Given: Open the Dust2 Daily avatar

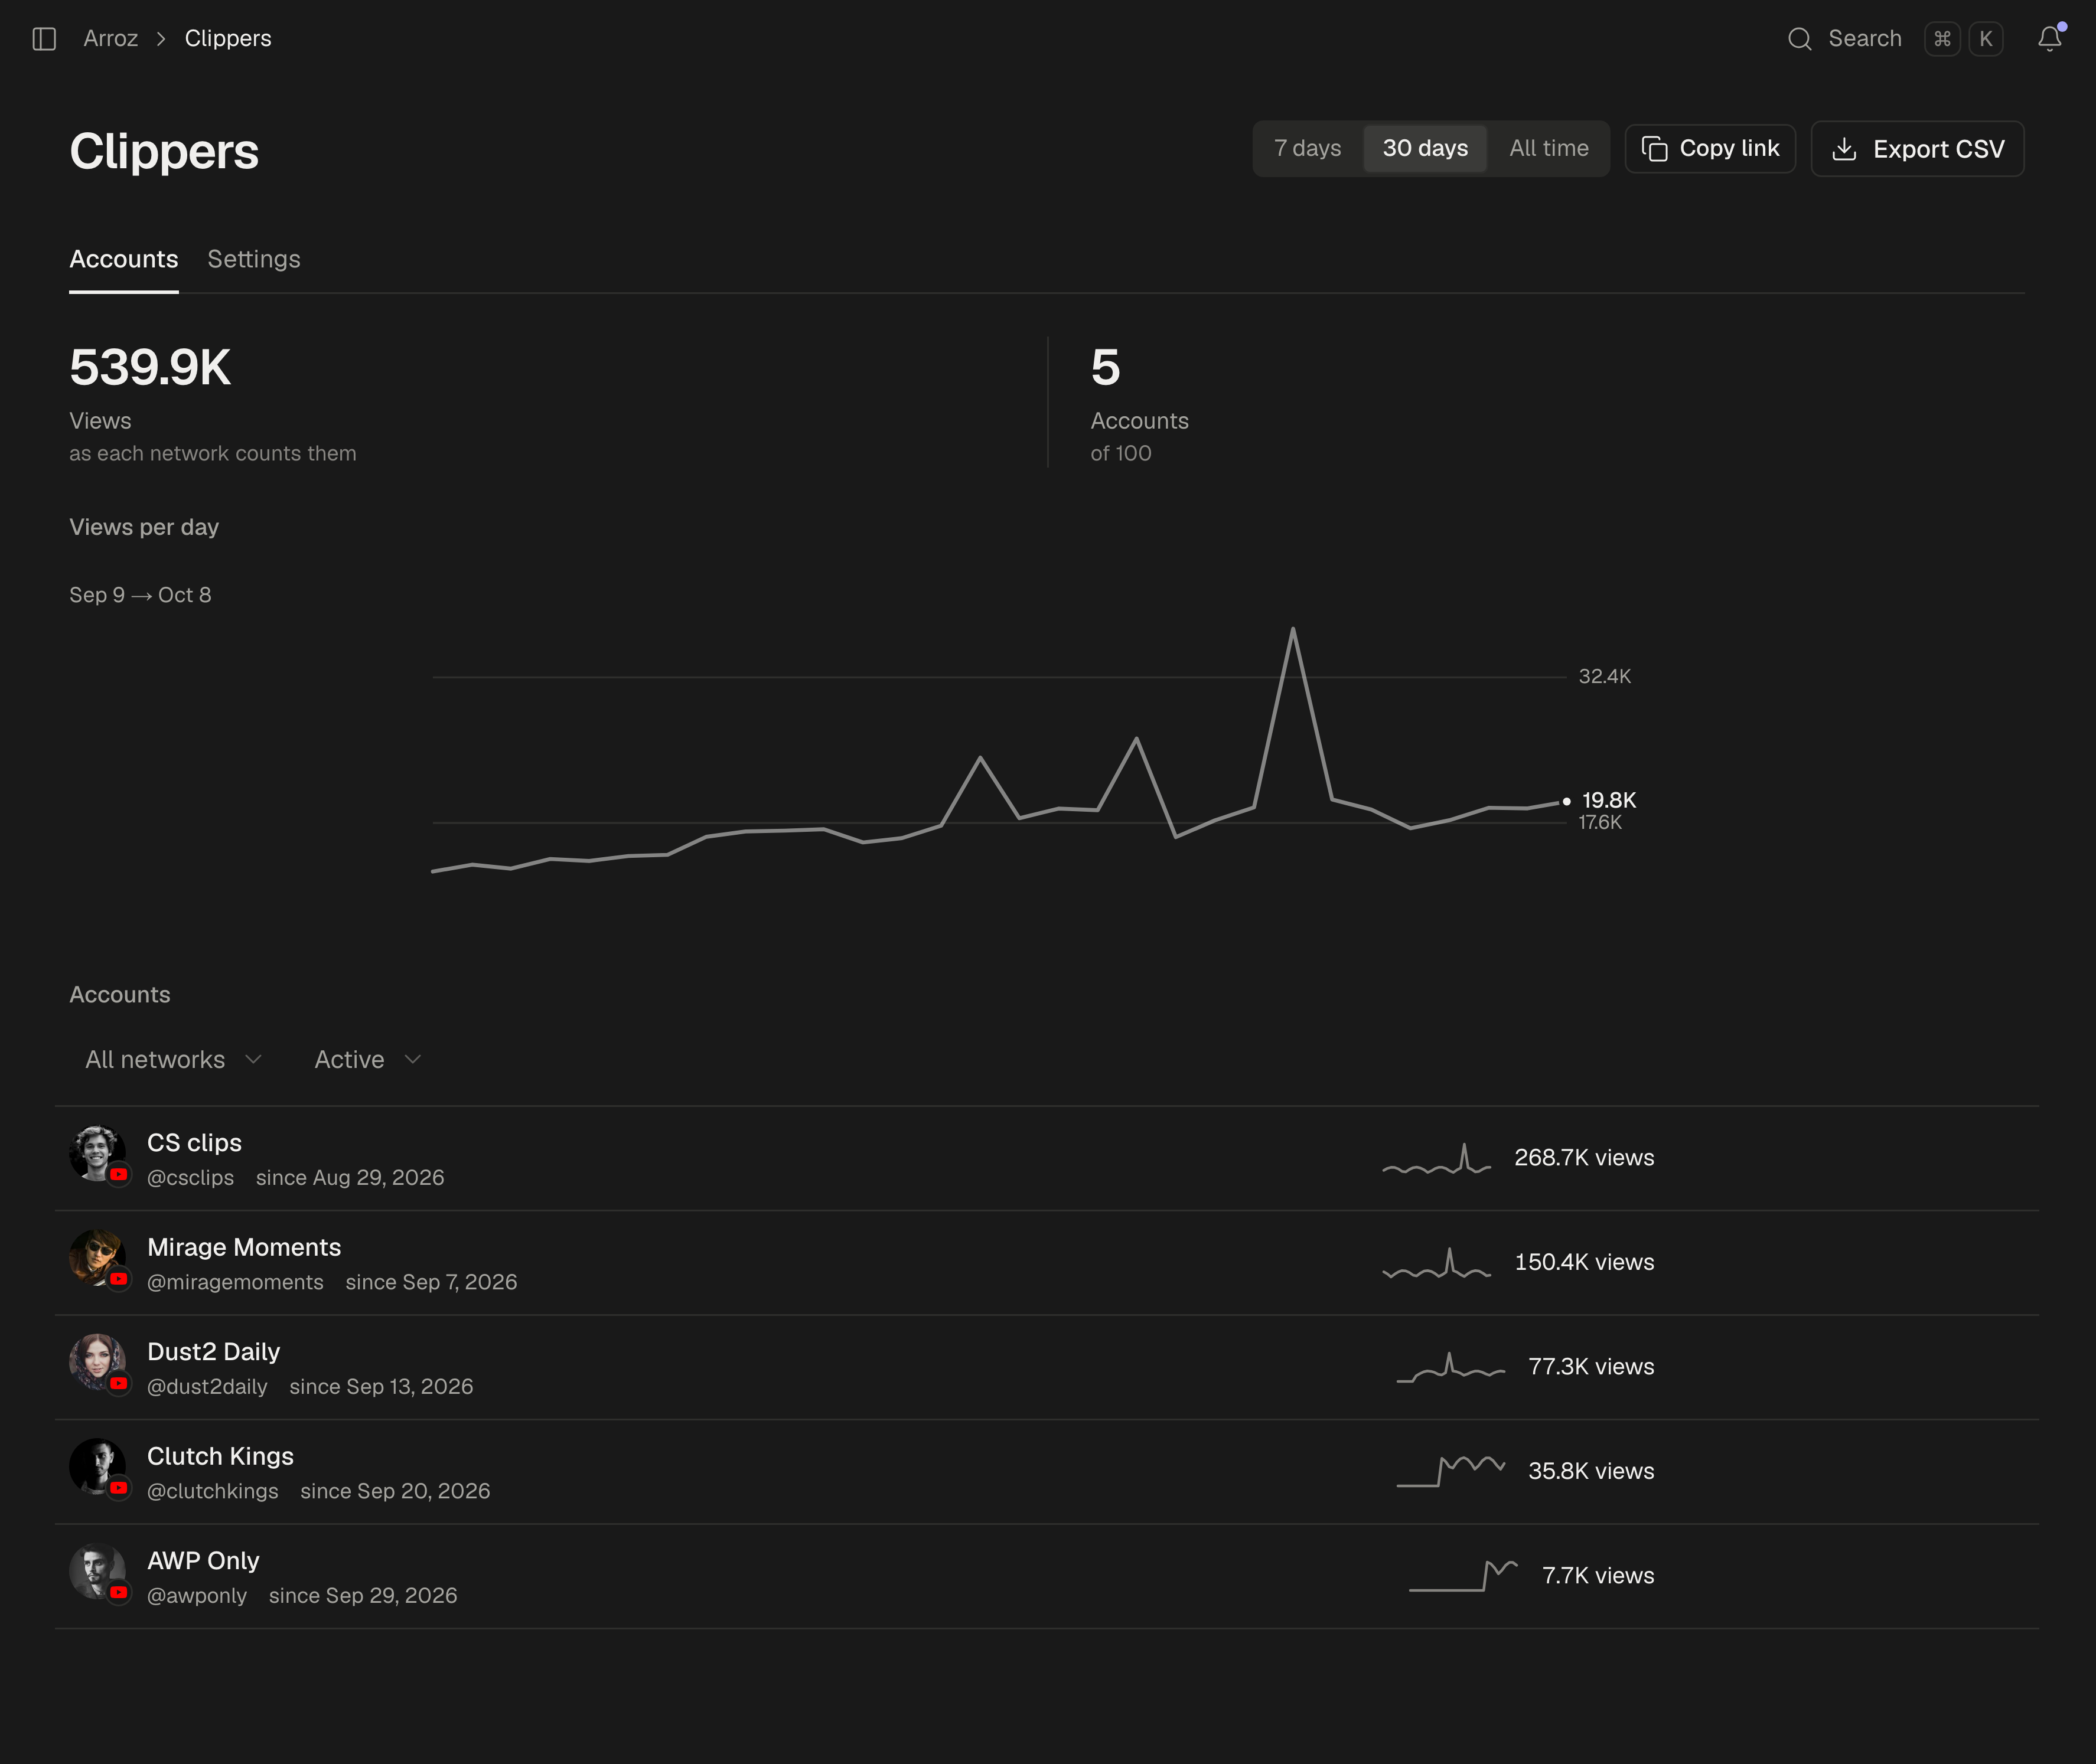Looking at the screenshot, I should (x=97, y=1362).
